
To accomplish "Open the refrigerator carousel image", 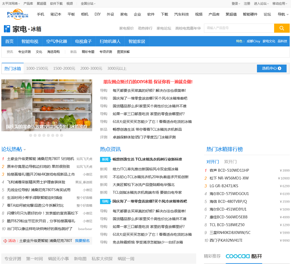I will click(x=47, y=105).
